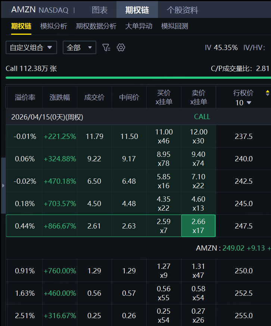Screen dimensions: 271x326
Task: Click the +221.25% change value
Action: tap(60, 136)
